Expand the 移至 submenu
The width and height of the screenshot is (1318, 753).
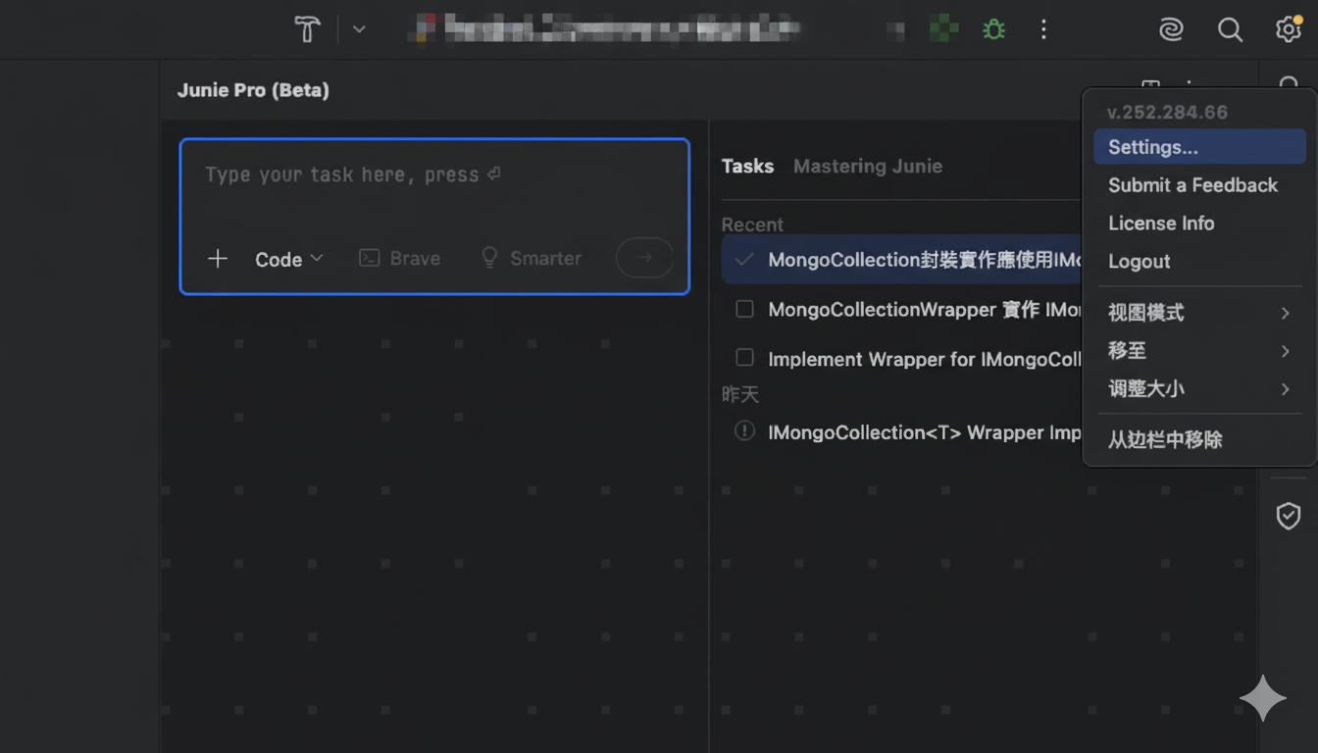(1199, 351)
